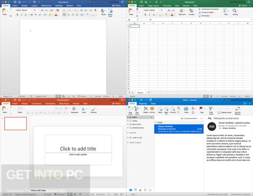
Task: Click insert function fx in Excel
Action: pos(150,20)
